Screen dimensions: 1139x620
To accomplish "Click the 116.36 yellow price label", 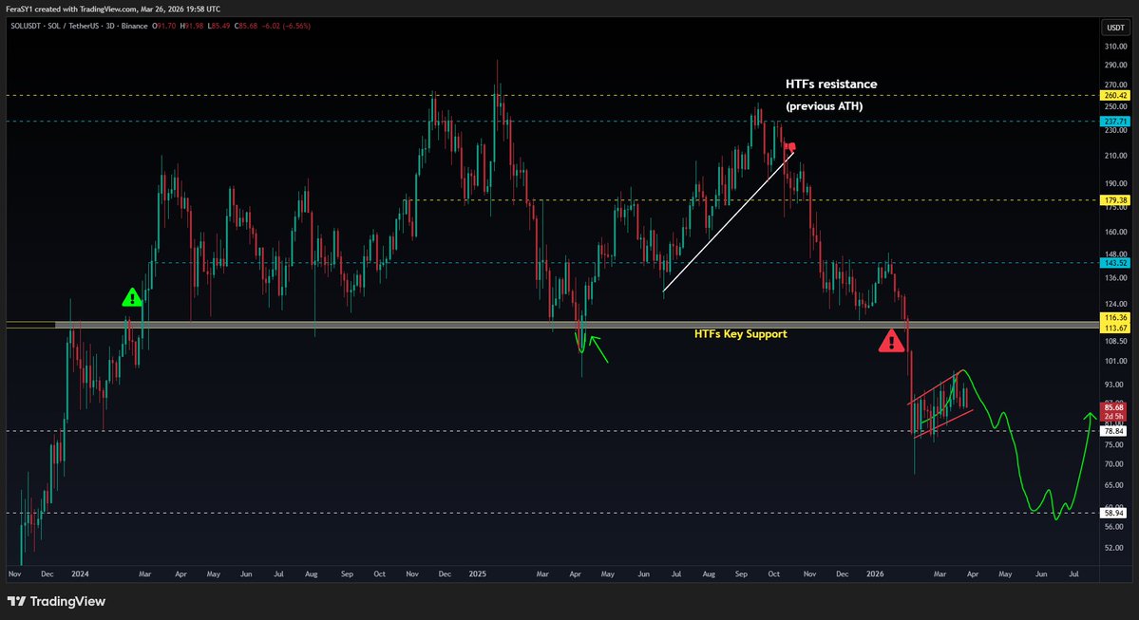I will pos(1115,318).
